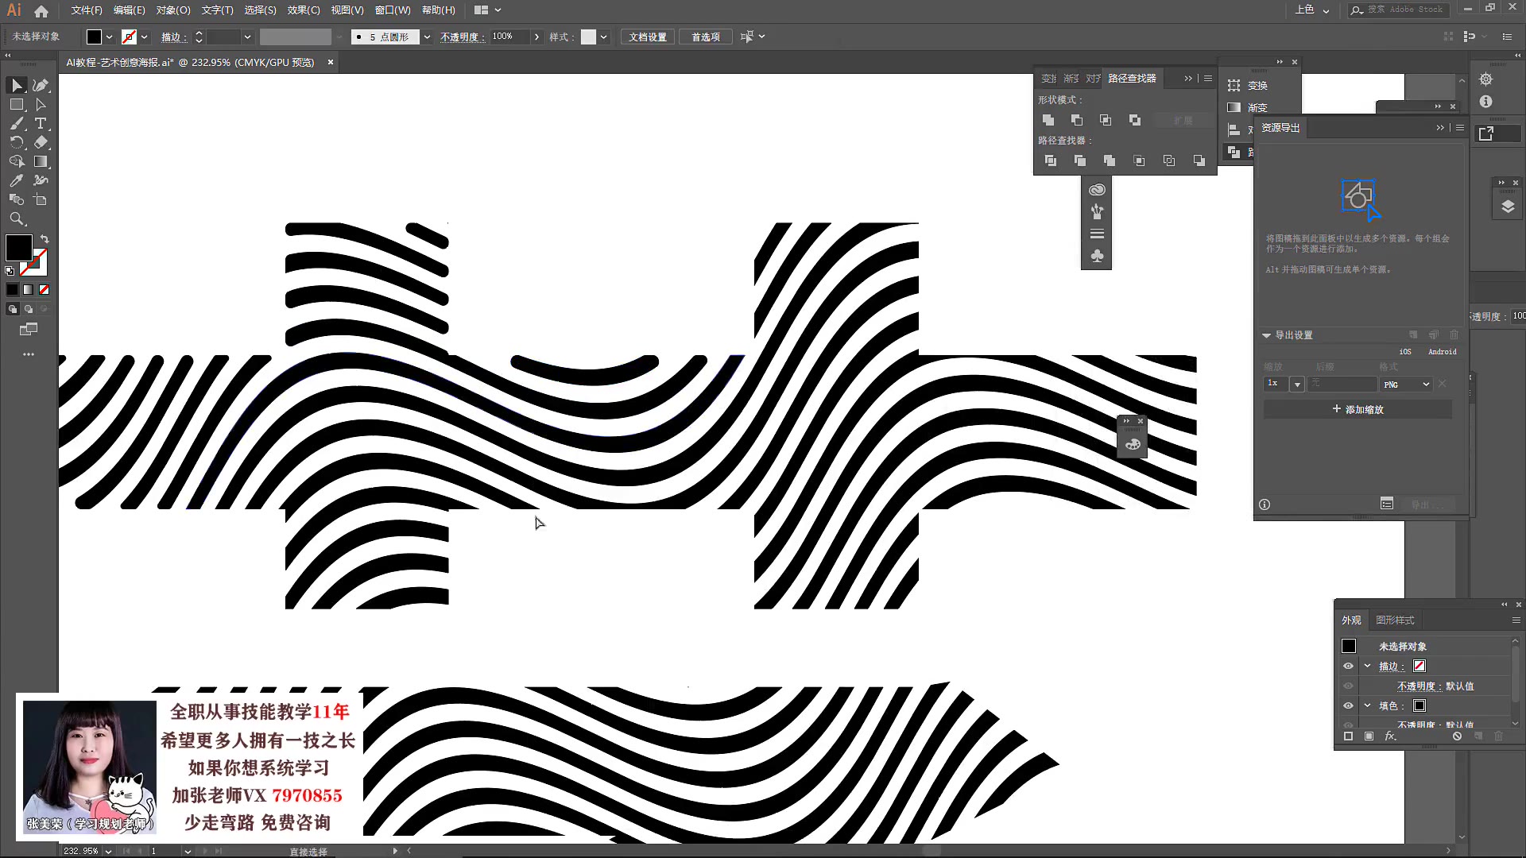Select the Eyedropper tool

point(17,180)
